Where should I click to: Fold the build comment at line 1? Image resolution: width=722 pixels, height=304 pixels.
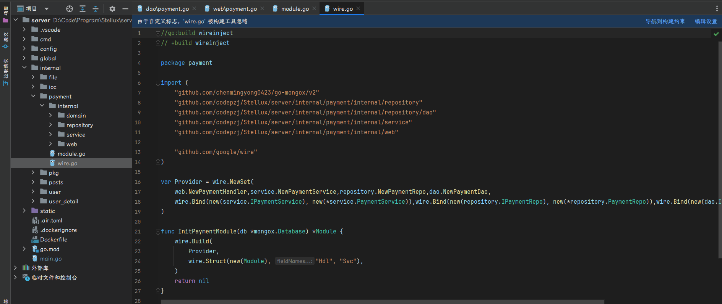pyautogui.click(x=158, y=33)
